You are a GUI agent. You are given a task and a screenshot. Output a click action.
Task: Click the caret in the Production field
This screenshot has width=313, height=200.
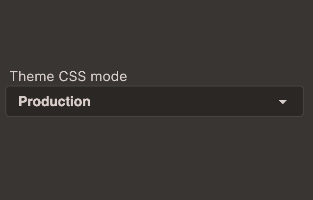coord(283,102)
